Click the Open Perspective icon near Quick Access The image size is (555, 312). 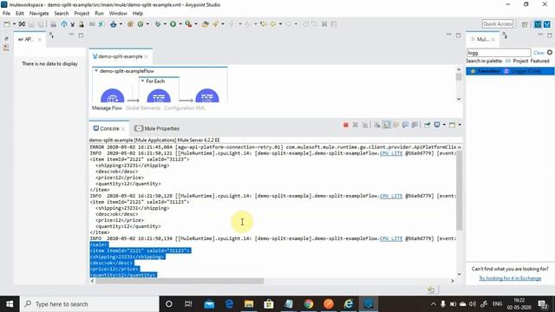(x=525, y=24)
